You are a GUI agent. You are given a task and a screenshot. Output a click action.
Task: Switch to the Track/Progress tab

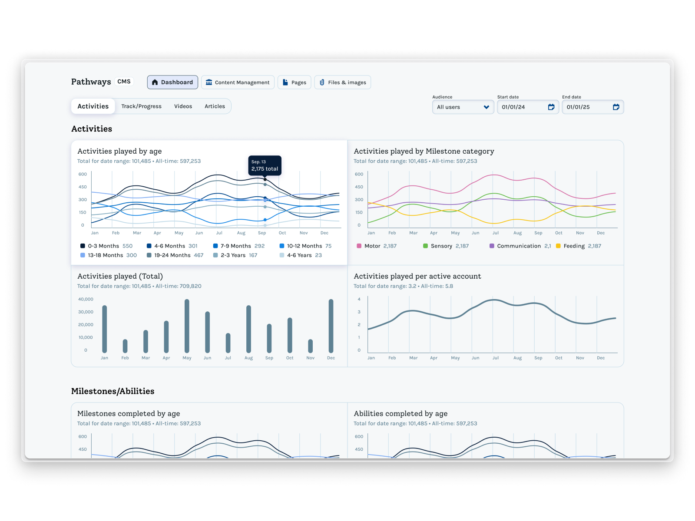tap(141, 106)
